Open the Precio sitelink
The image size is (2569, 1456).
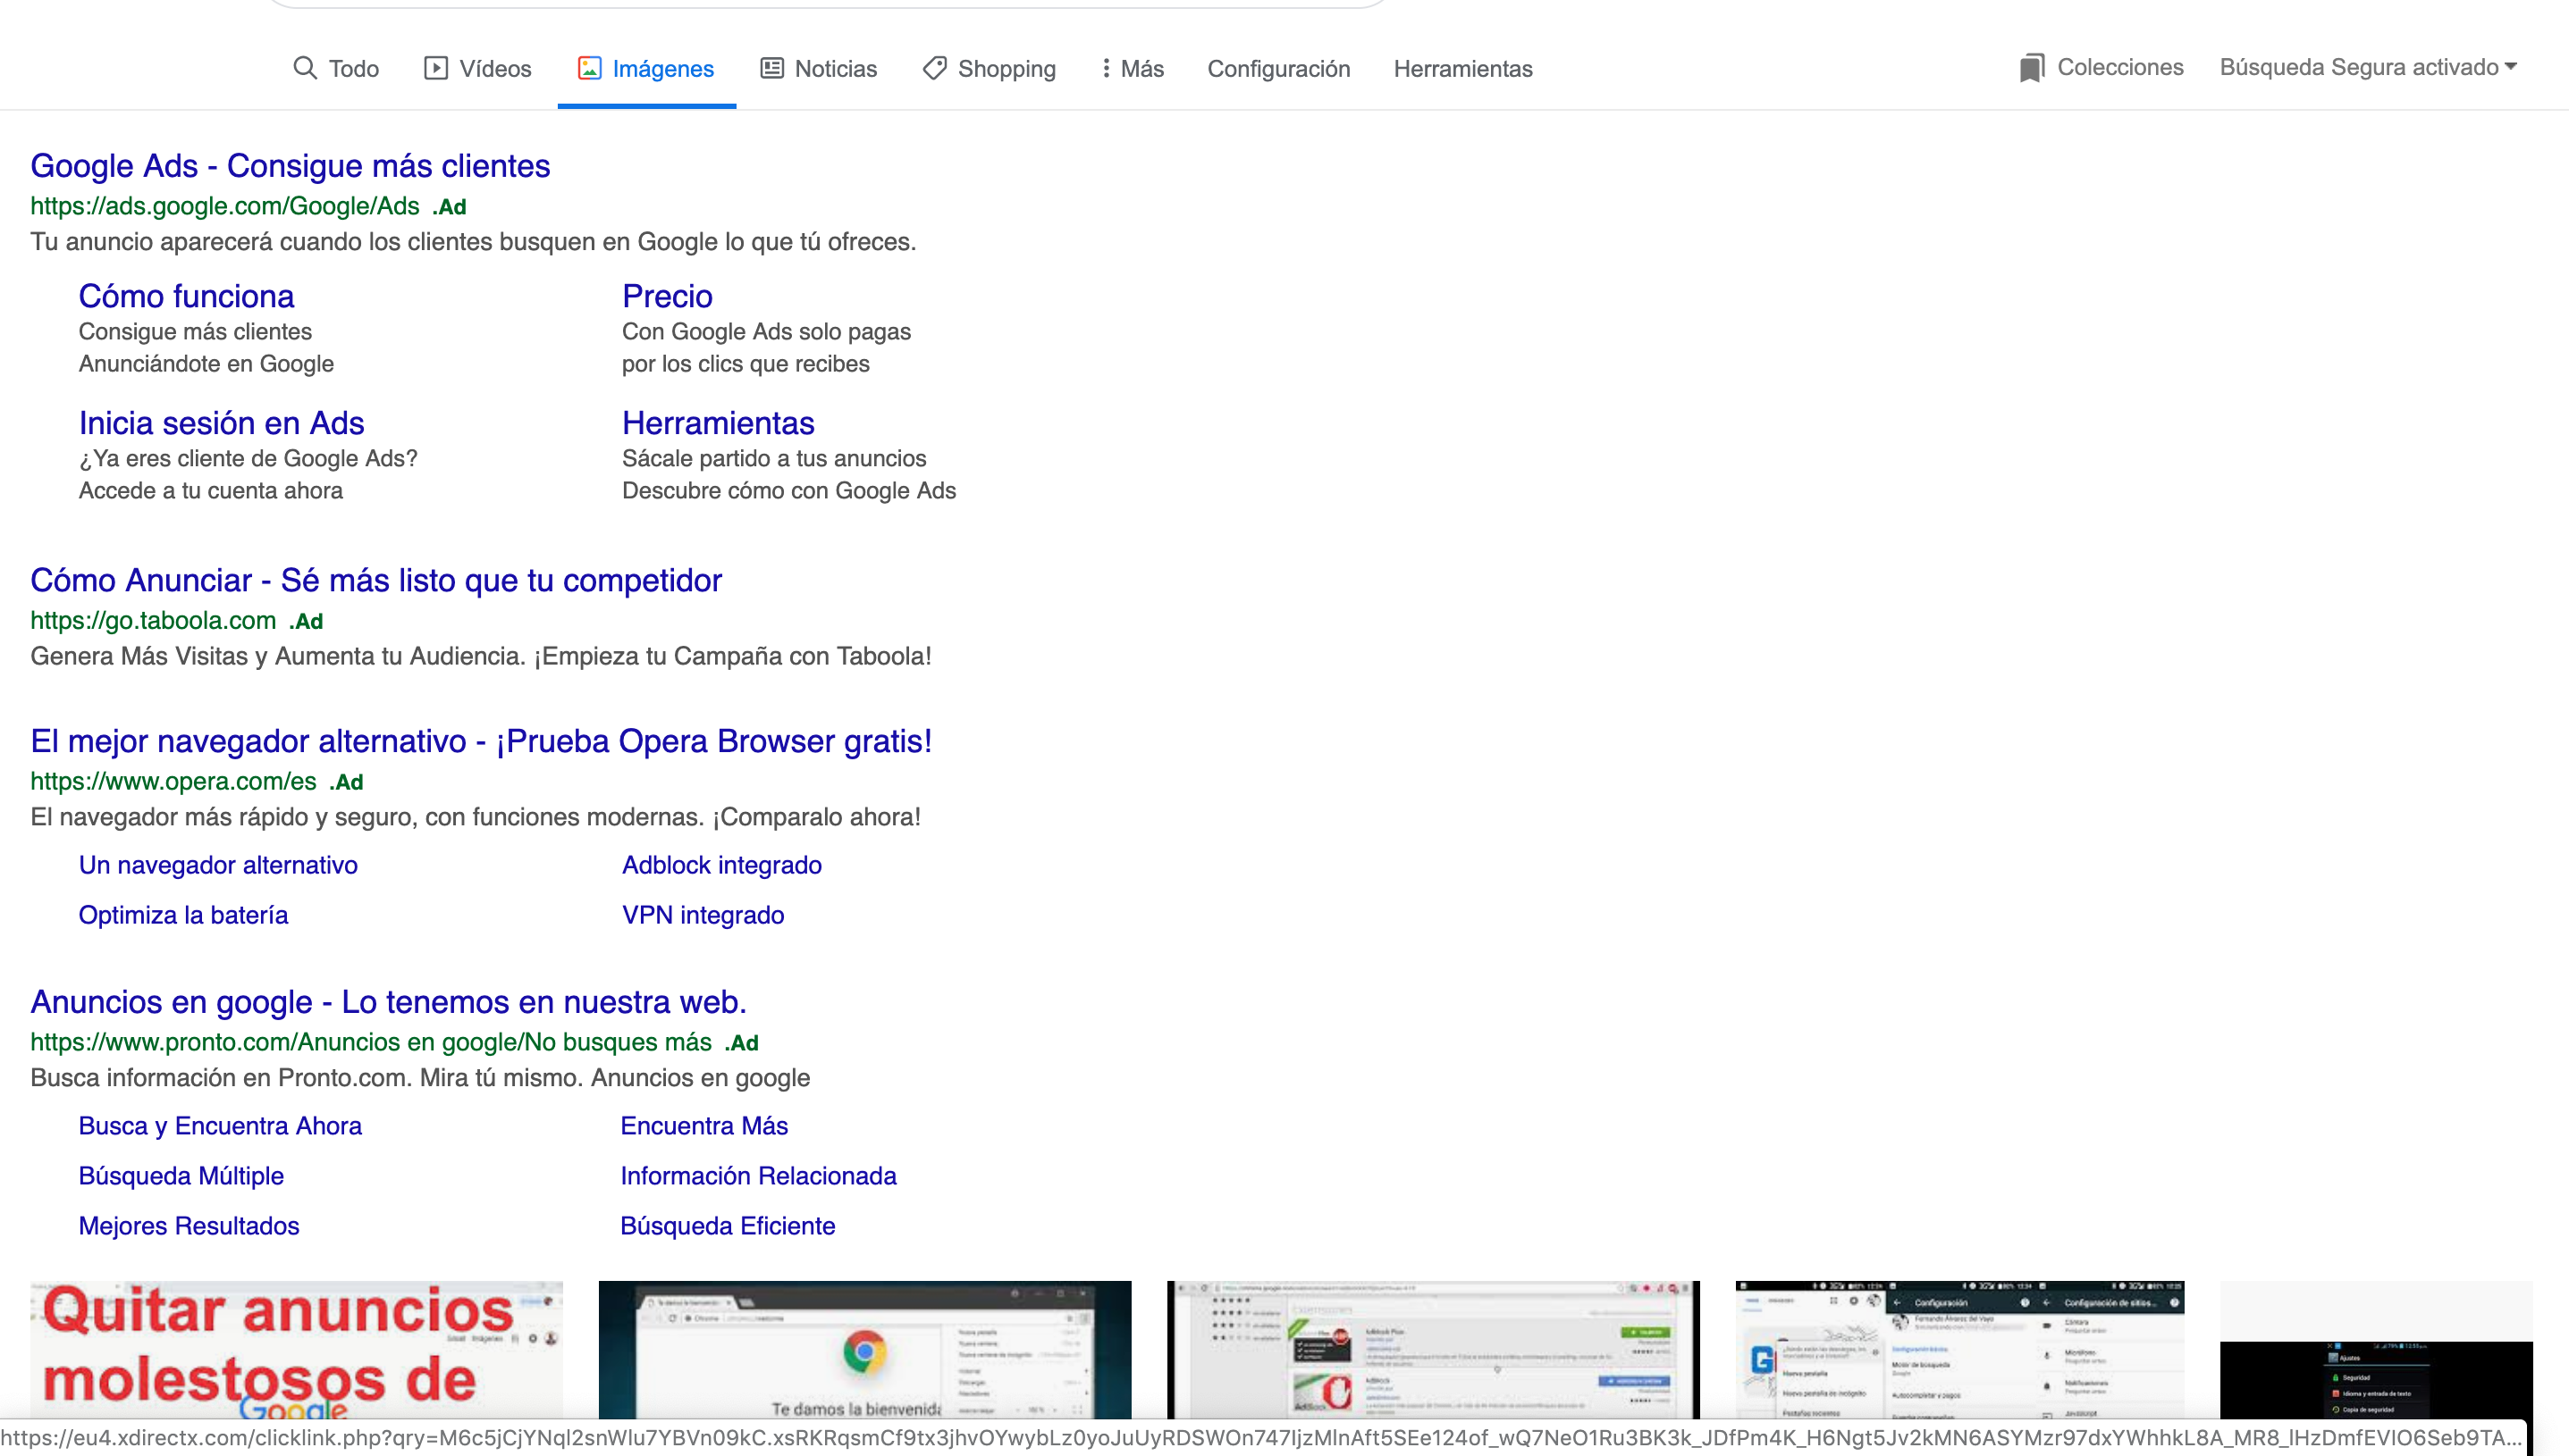coord(667,296)
